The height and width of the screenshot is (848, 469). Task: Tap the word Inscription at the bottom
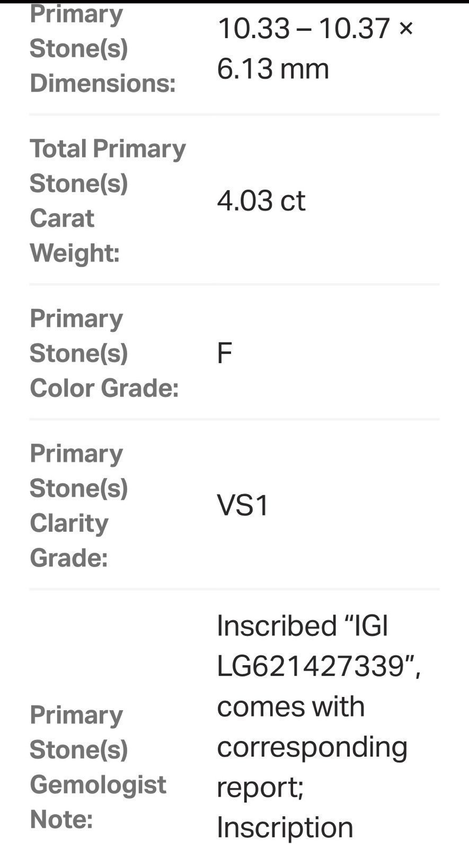point(285,827)
